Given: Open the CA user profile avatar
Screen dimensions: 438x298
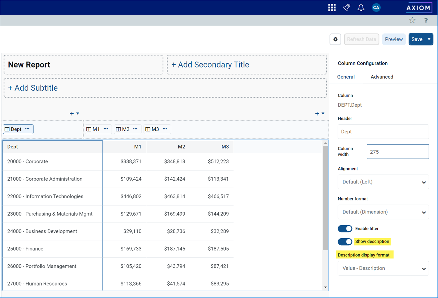Looking at the screenshot, I should click(376, 8).
